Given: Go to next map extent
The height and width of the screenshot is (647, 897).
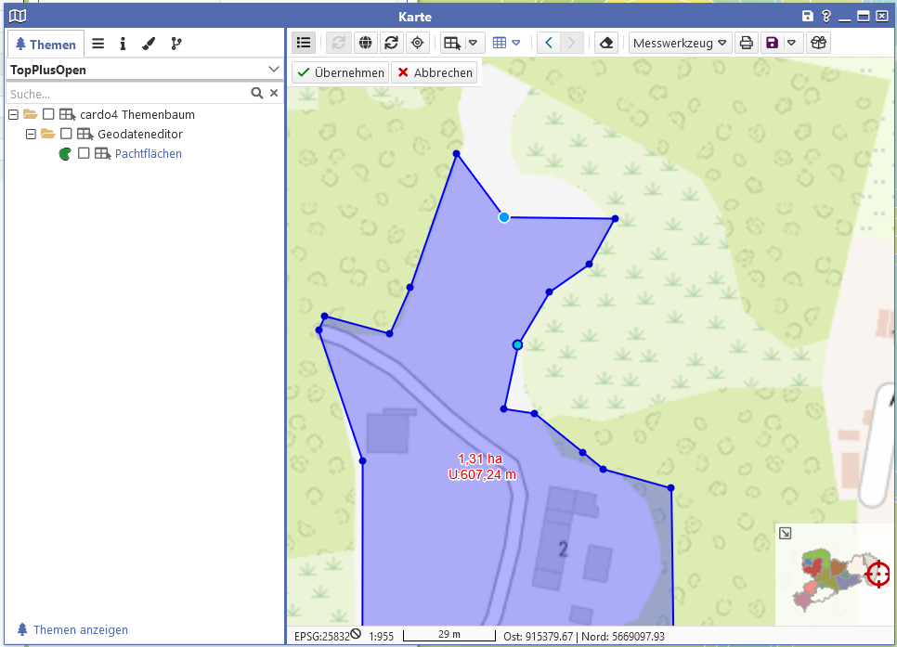Looking at the screenshot, I should pyautogui.click(x=571, y=43).
